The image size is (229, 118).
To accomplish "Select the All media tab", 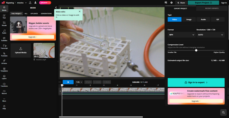I will point(26,14).
